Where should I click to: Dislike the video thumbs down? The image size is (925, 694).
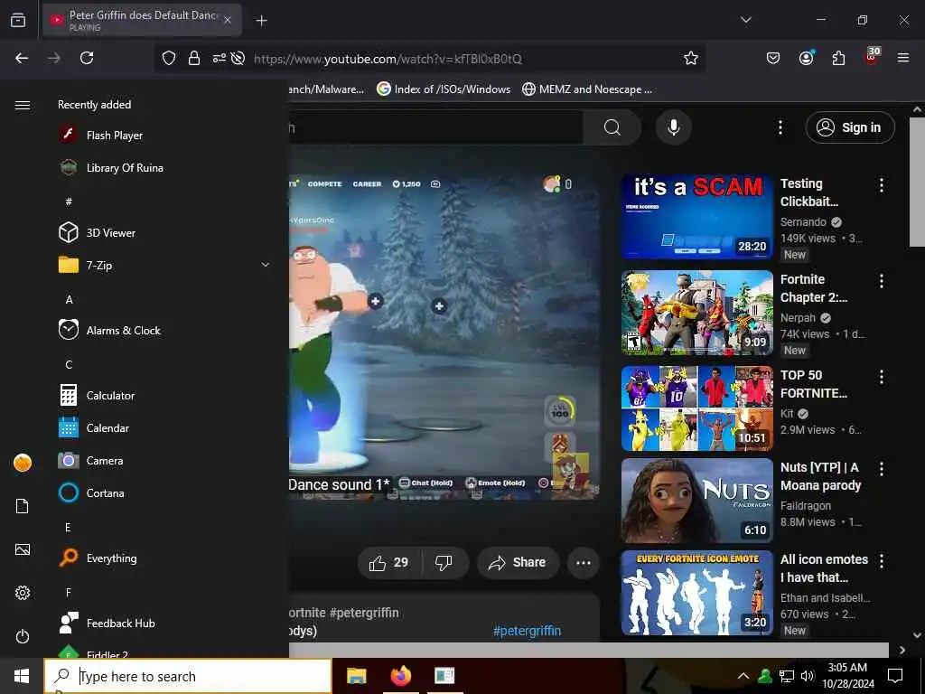[x=444, y=562]
